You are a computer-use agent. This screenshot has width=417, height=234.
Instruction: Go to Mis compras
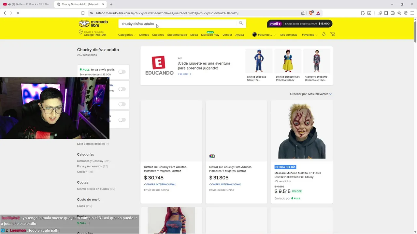pos(289,35)
